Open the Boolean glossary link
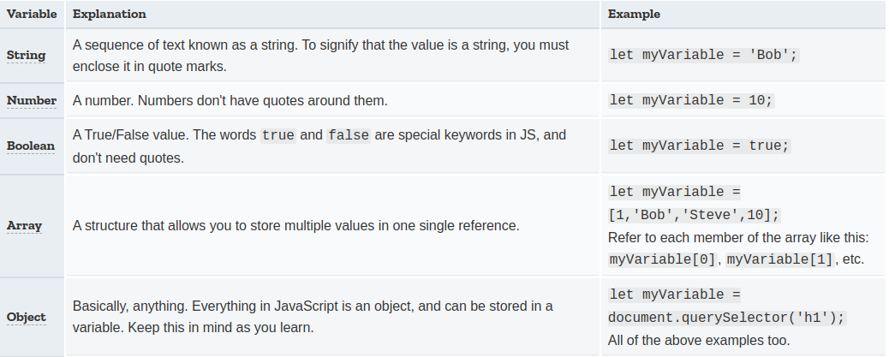The image size is (889, 357). [31, 146]
